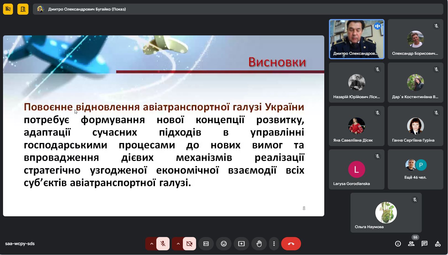Viewport: 448px width, 255px height.
Task: Open the chat messages panel
Action: tap(425, 244)
